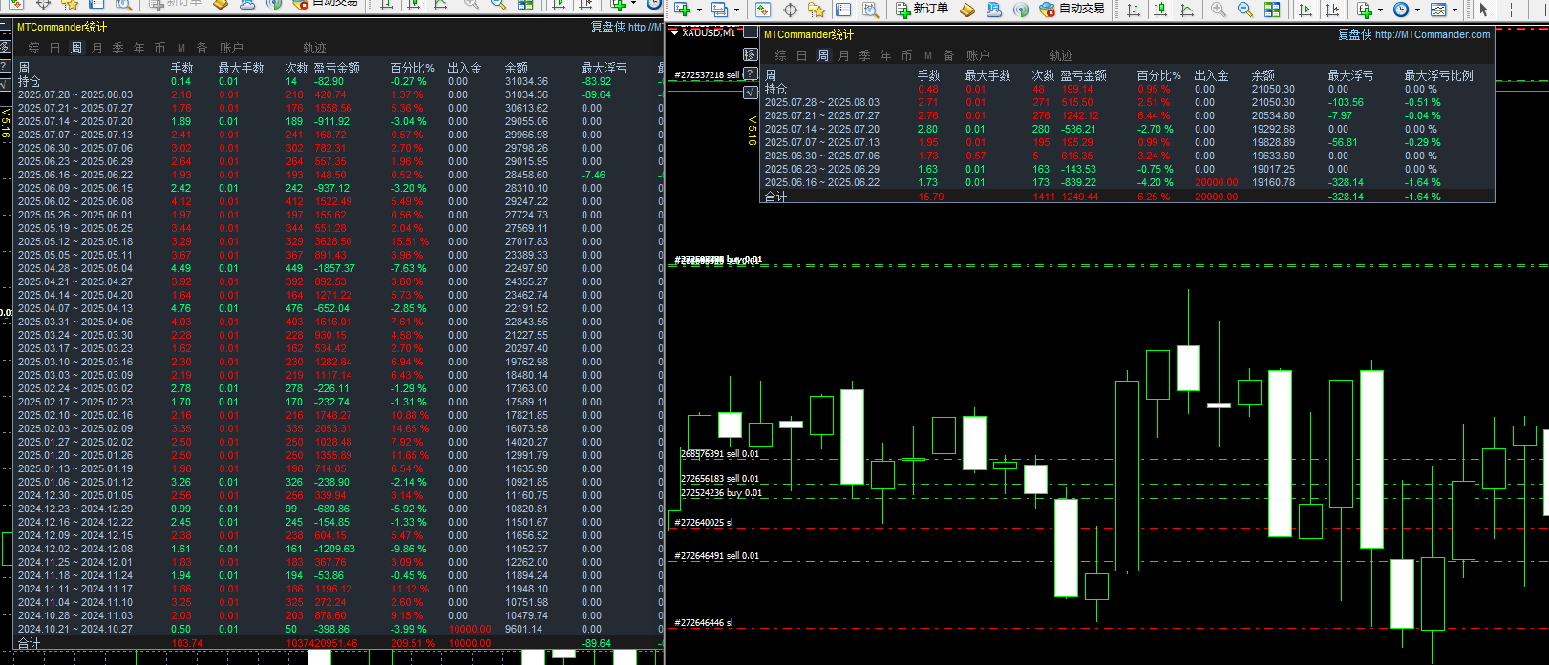This screenshot has height=665, width=1549.
Task: Expand the periods dropdown arrow, right toolbar
Action: coord(1417,10)
